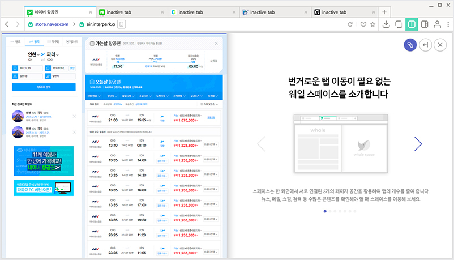Expand fare options on 13:10 flight row
Viewport: 454px width, 260px height.
point(211,144)
